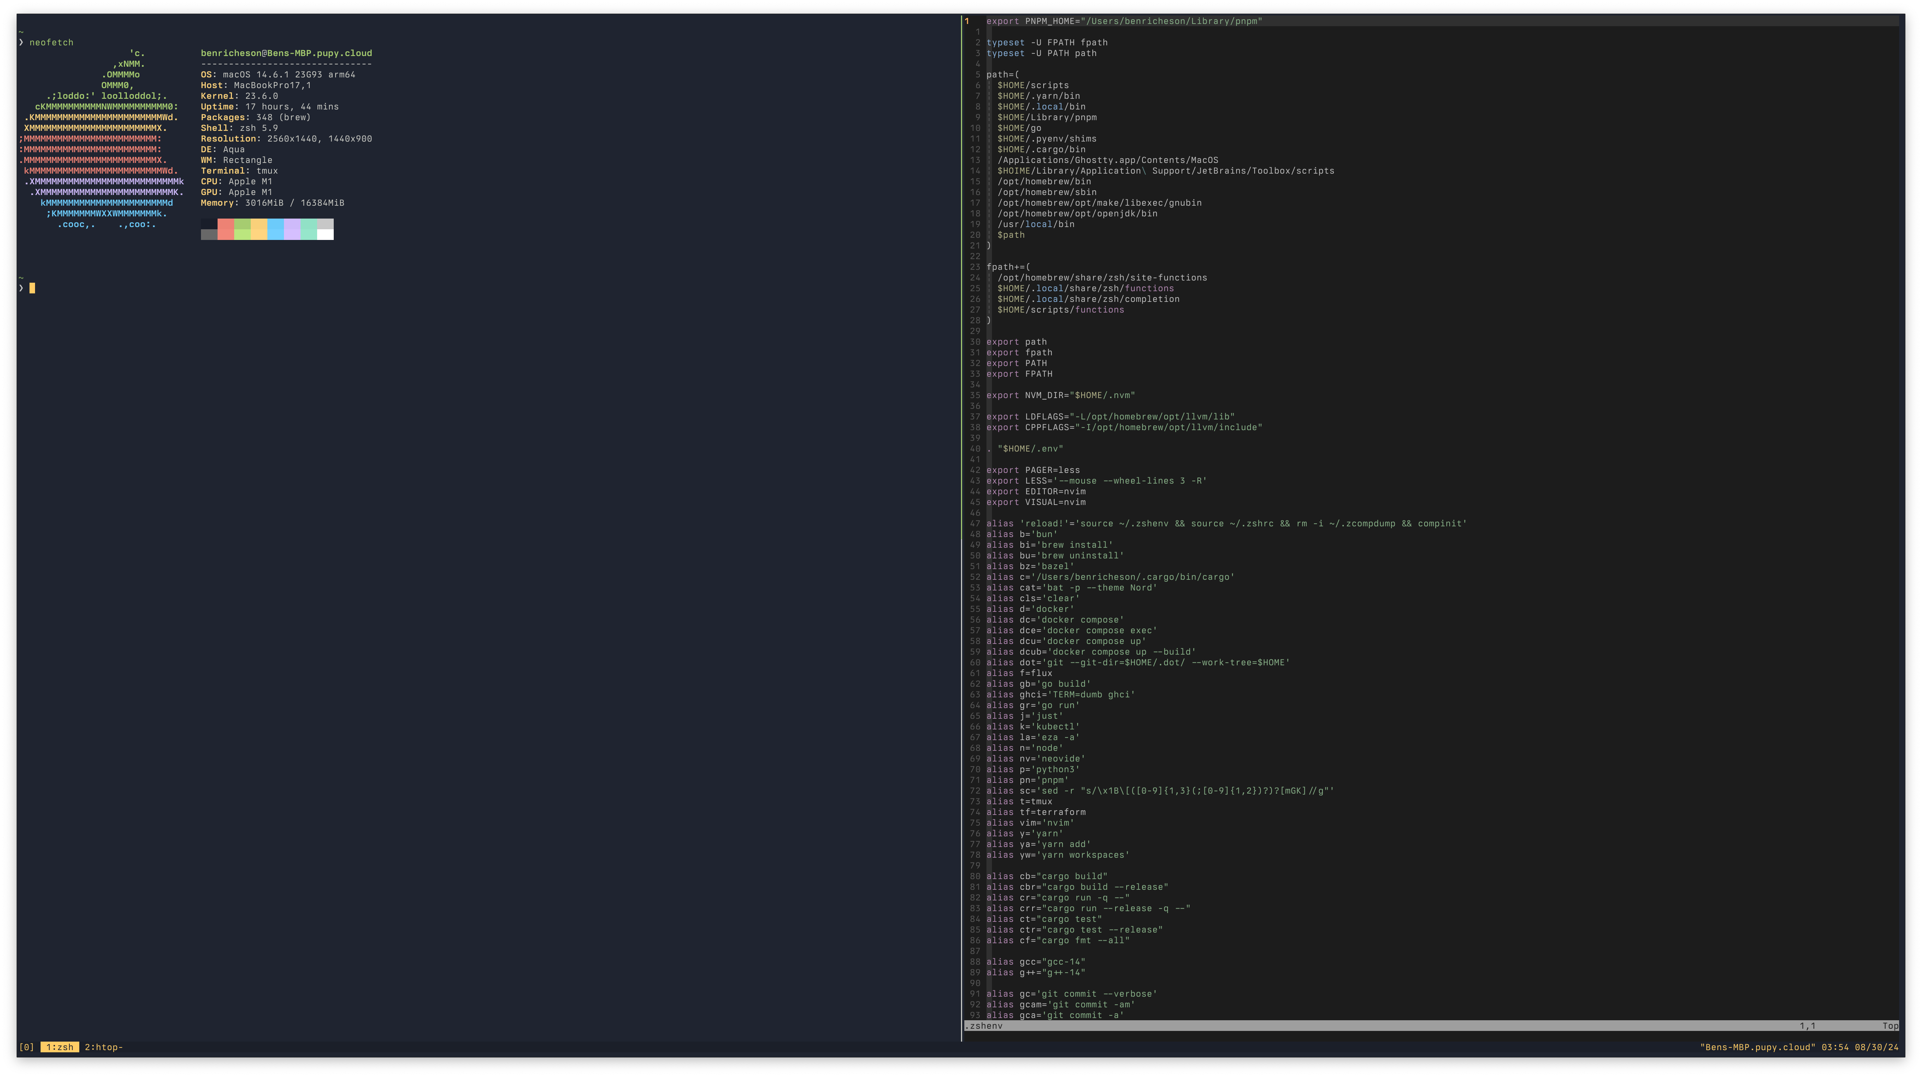Click the white swatch in neofetch palette
The image size is (1922, 1077).
pos(325,235)
